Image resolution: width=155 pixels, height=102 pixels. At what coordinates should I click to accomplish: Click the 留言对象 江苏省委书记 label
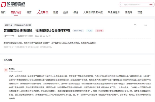pyautogui.click(x=18, y=25)
